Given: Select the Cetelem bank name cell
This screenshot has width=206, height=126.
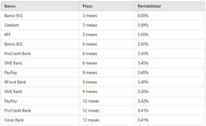Looking at the screenshot, I should 12,25.
